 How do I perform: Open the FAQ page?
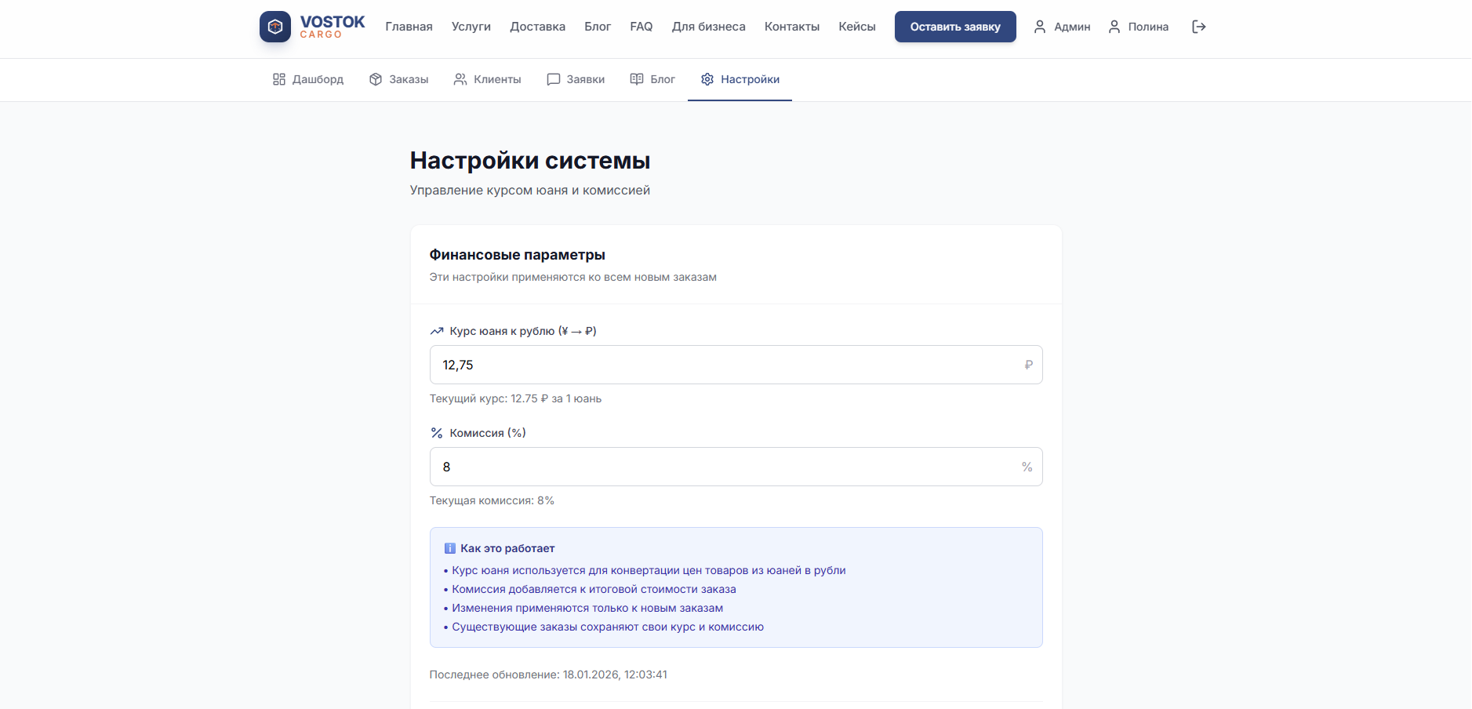click(642, 27)
